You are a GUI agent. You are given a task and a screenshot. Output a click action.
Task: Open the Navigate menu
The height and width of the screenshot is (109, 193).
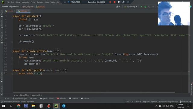click(x=25, y=2)
